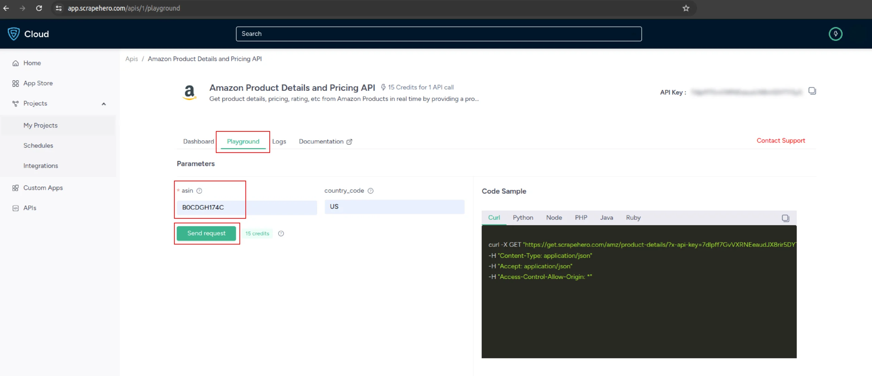Image resolution: width=872 pixels, height=376 pixels.
Task: Open the Dashboard tab
Action: tap(199, 141)
